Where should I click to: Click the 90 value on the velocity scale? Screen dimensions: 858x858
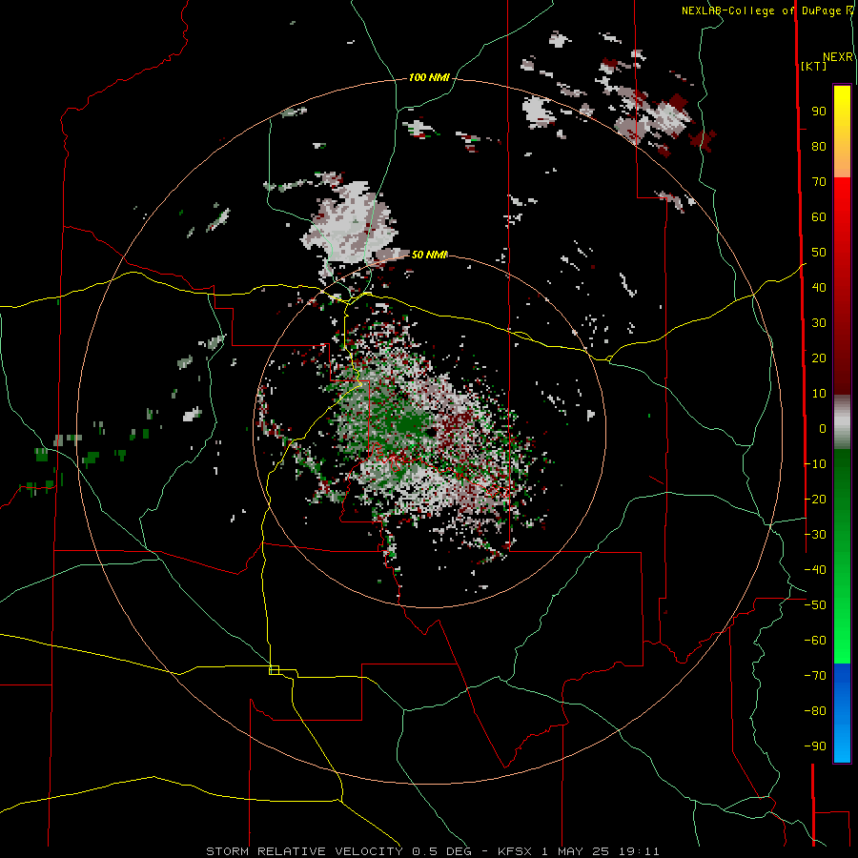pyautogui.click(x=819, y=112)
